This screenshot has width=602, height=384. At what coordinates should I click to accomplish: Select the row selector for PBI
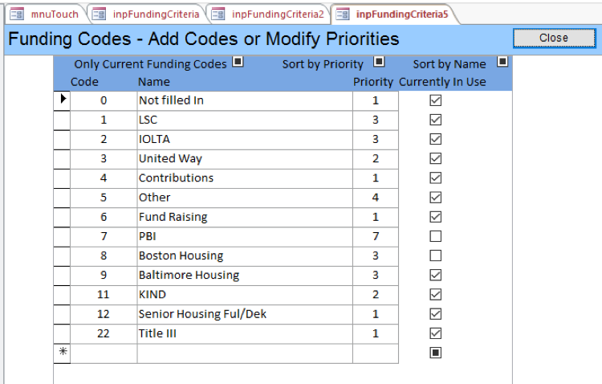coord(62,236)
